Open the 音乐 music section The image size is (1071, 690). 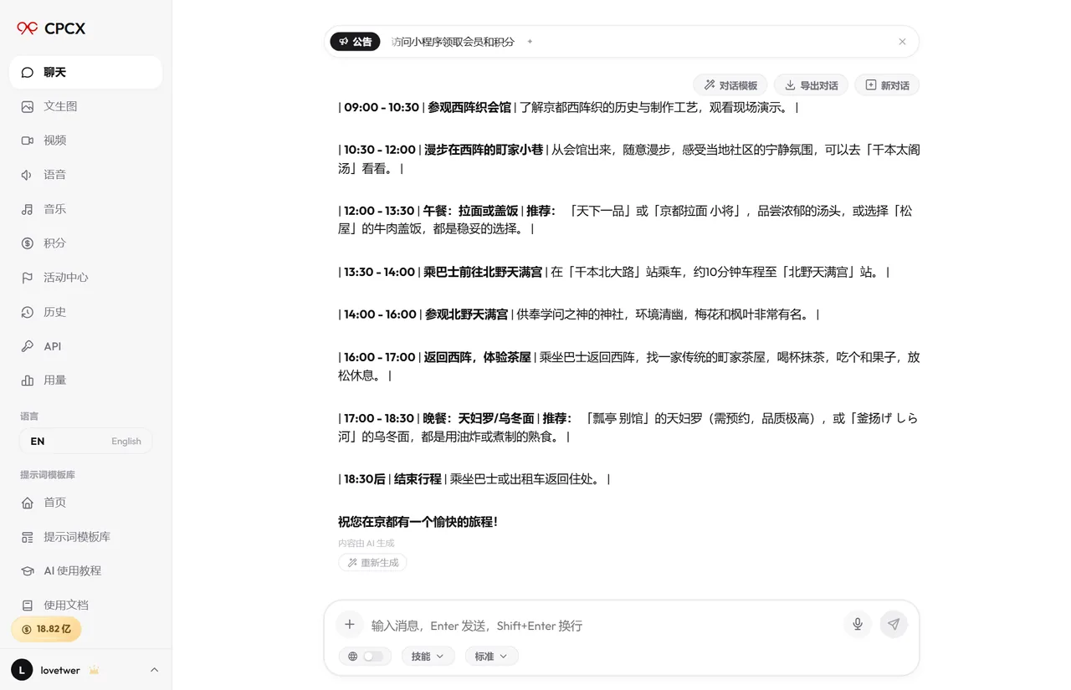(85, 209)
